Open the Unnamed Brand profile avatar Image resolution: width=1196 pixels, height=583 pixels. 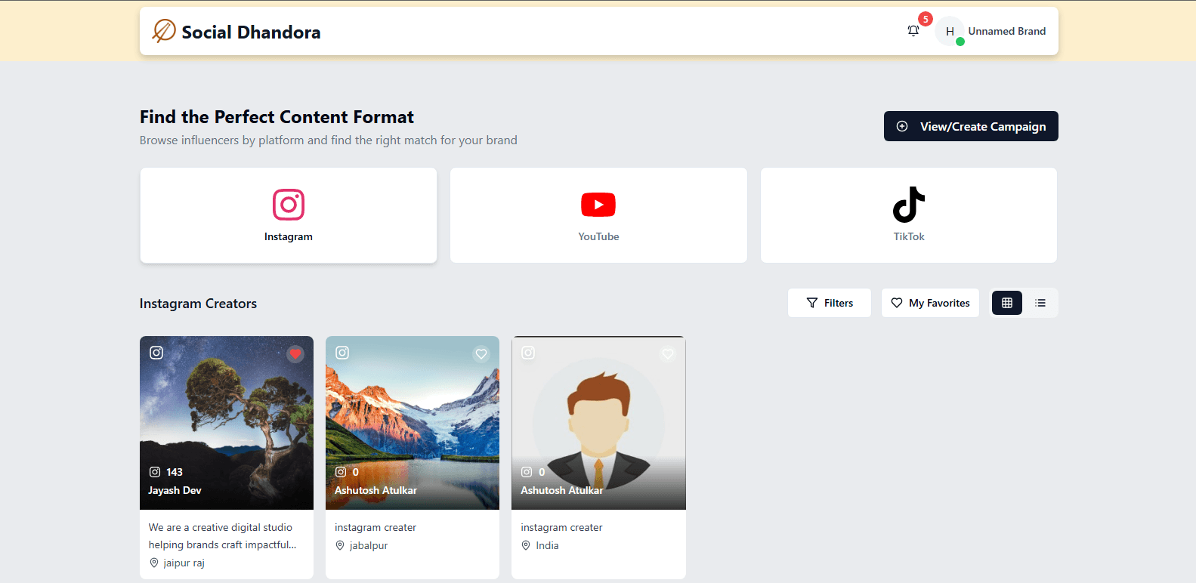(x=950, y=32)
